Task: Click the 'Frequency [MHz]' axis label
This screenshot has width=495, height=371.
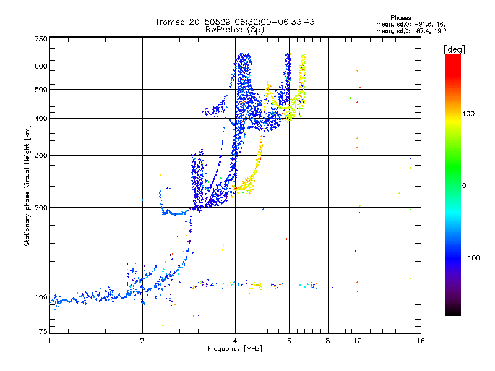Action: click(x=235, y=349)
